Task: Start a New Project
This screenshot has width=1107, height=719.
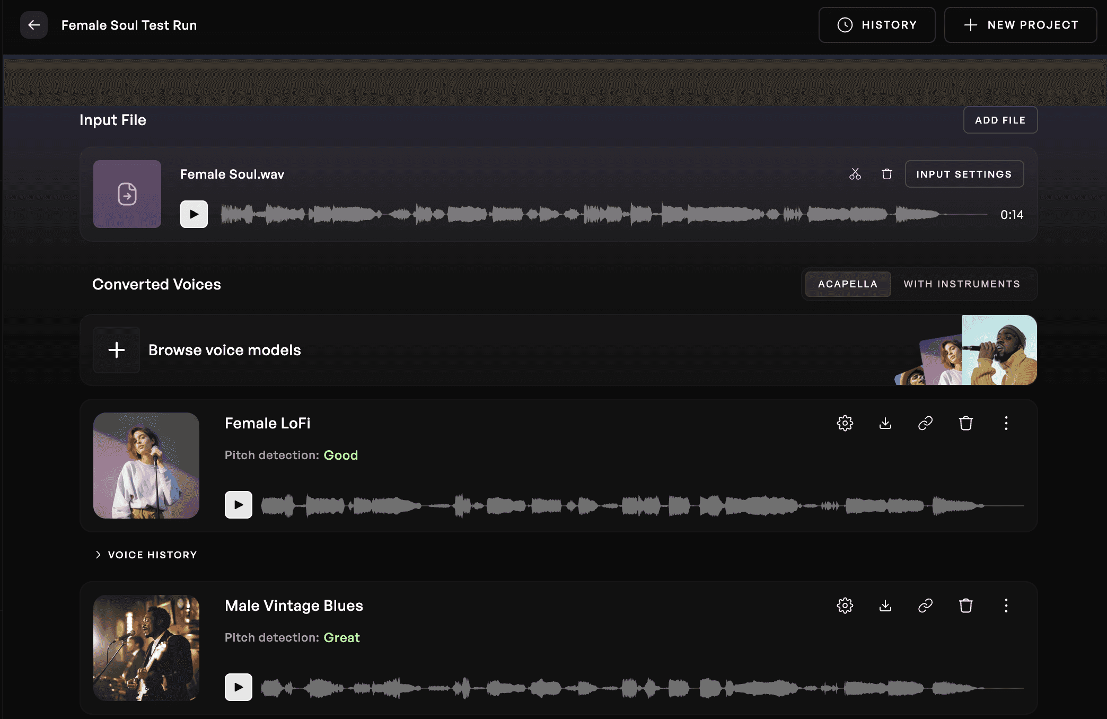Action: [1020, 24]
